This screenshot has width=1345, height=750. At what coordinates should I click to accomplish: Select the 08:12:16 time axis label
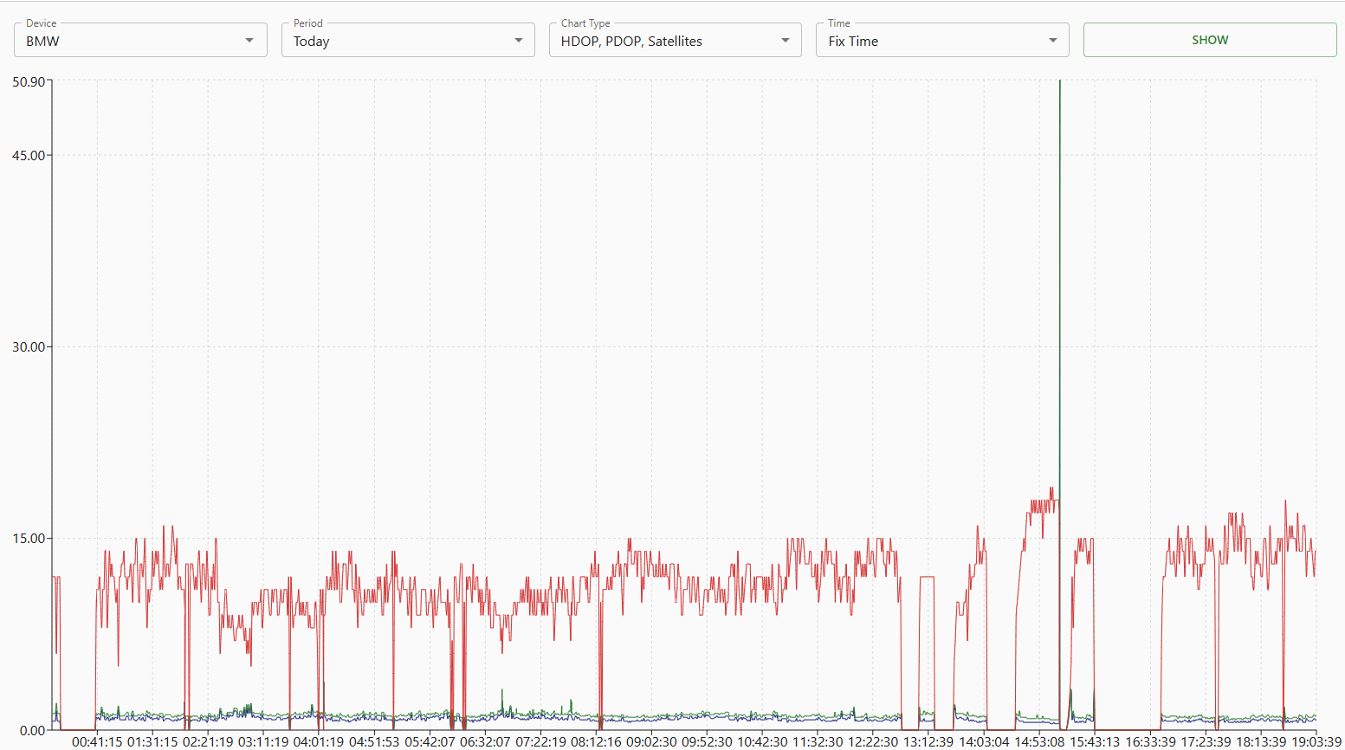coord(597,742)
